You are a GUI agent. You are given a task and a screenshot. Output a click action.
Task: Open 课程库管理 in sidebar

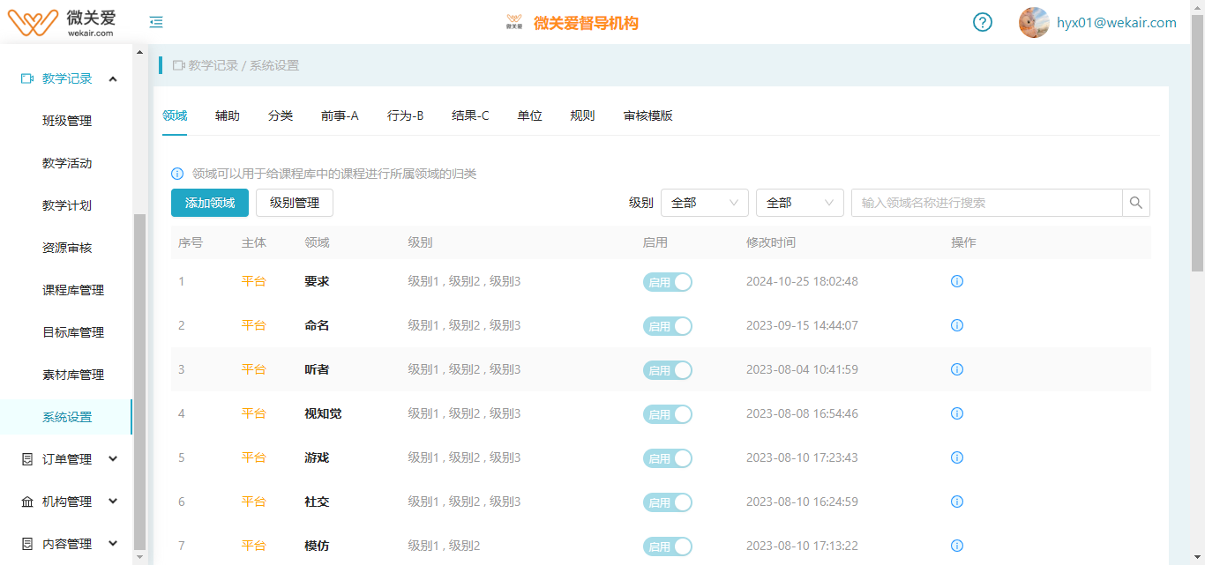tap(73, 290)
